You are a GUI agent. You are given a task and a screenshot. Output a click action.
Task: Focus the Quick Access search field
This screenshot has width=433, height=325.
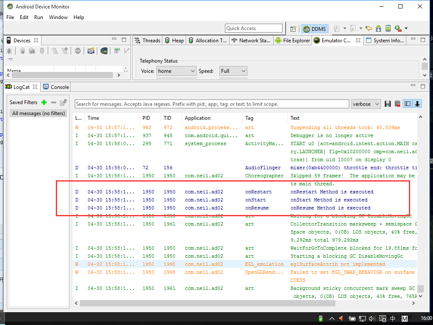(x=254, y=28)
